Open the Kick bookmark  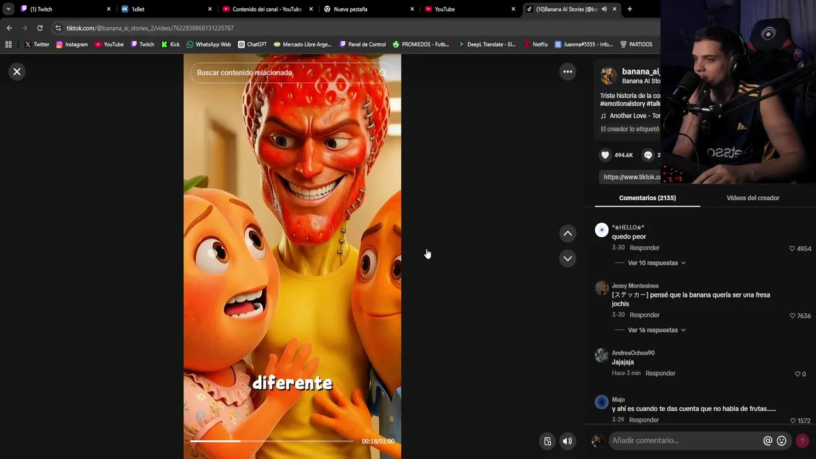coord(170,45)
